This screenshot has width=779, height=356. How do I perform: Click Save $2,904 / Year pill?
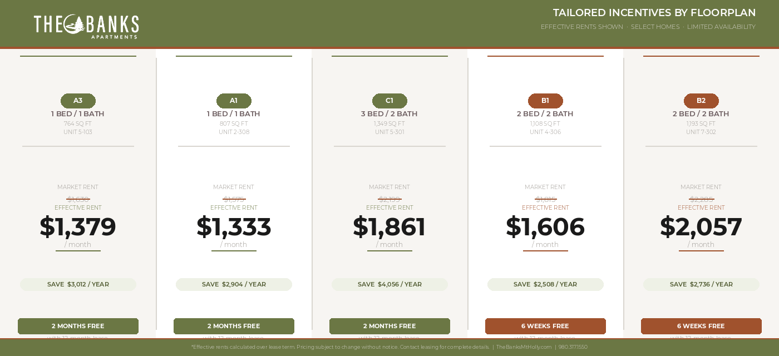(234, 284)
